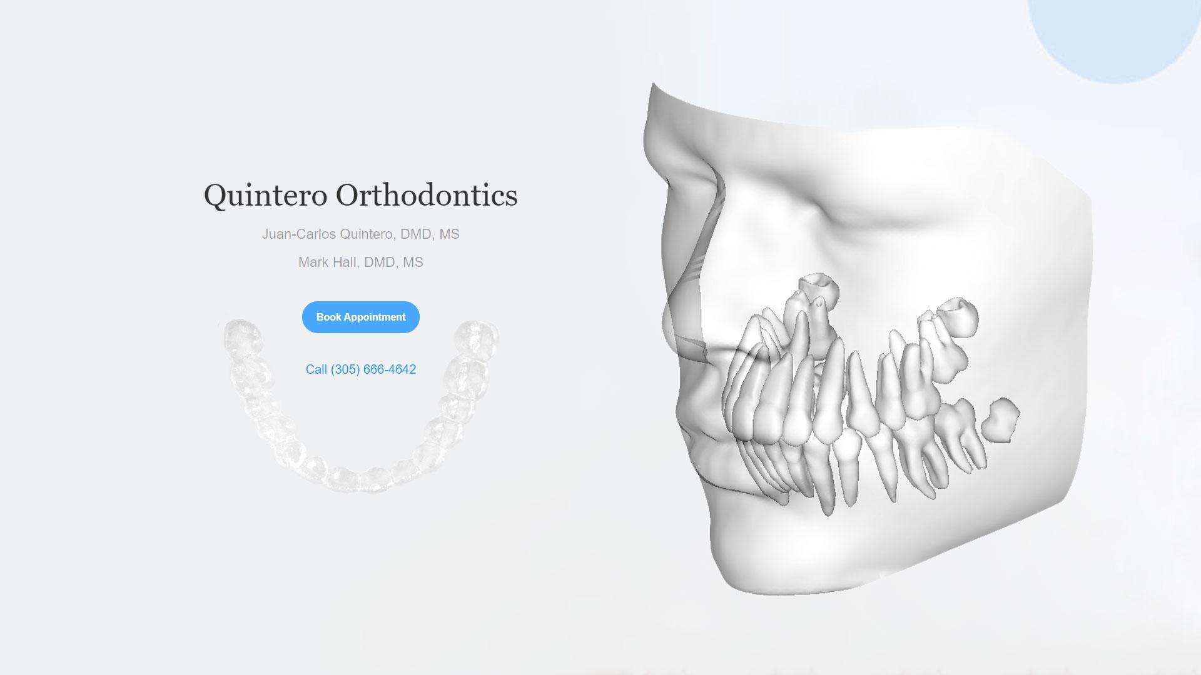
Task: Call (305) 666-4642 via the phone link
Action: tap(360, 369)
